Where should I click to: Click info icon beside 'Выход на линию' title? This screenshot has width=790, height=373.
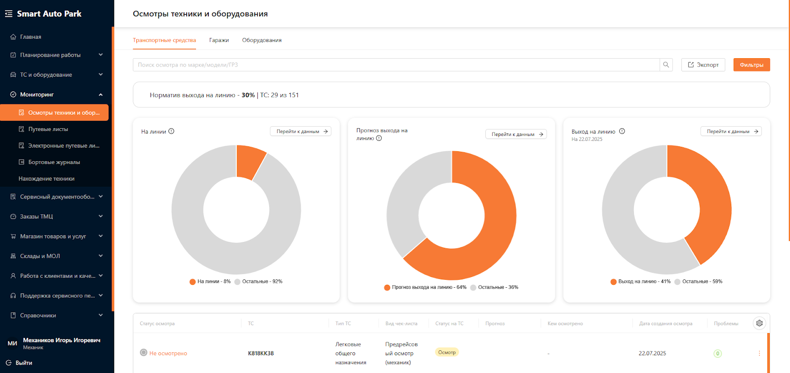coord(622,131)
